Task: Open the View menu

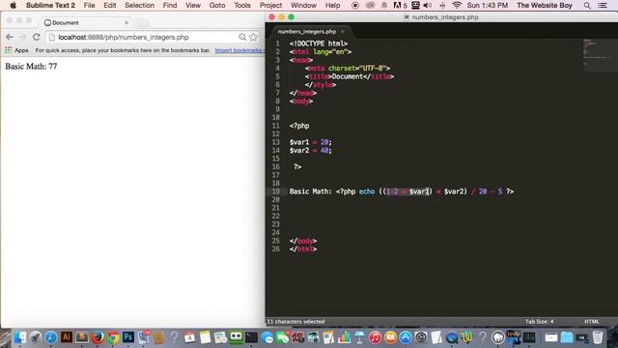Action: point(193,6)
